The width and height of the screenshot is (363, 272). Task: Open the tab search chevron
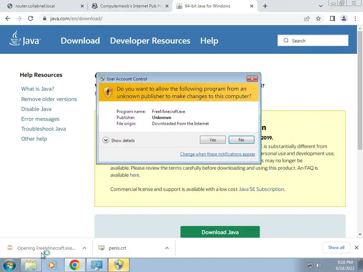[x=320, y=6]
